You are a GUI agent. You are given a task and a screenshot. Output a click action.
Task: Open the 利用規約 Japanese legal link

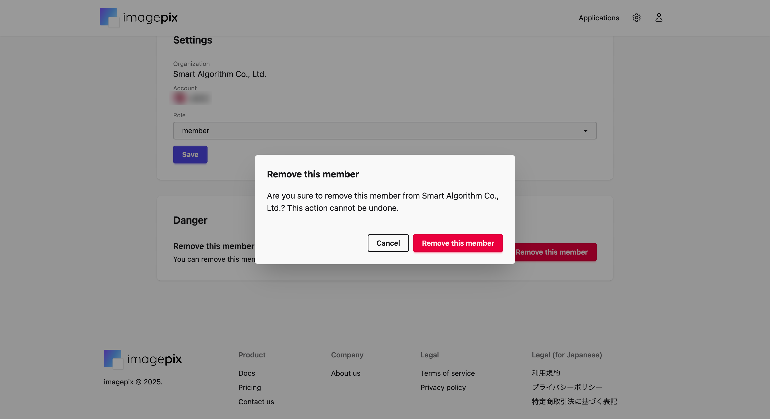click(546, 373)
